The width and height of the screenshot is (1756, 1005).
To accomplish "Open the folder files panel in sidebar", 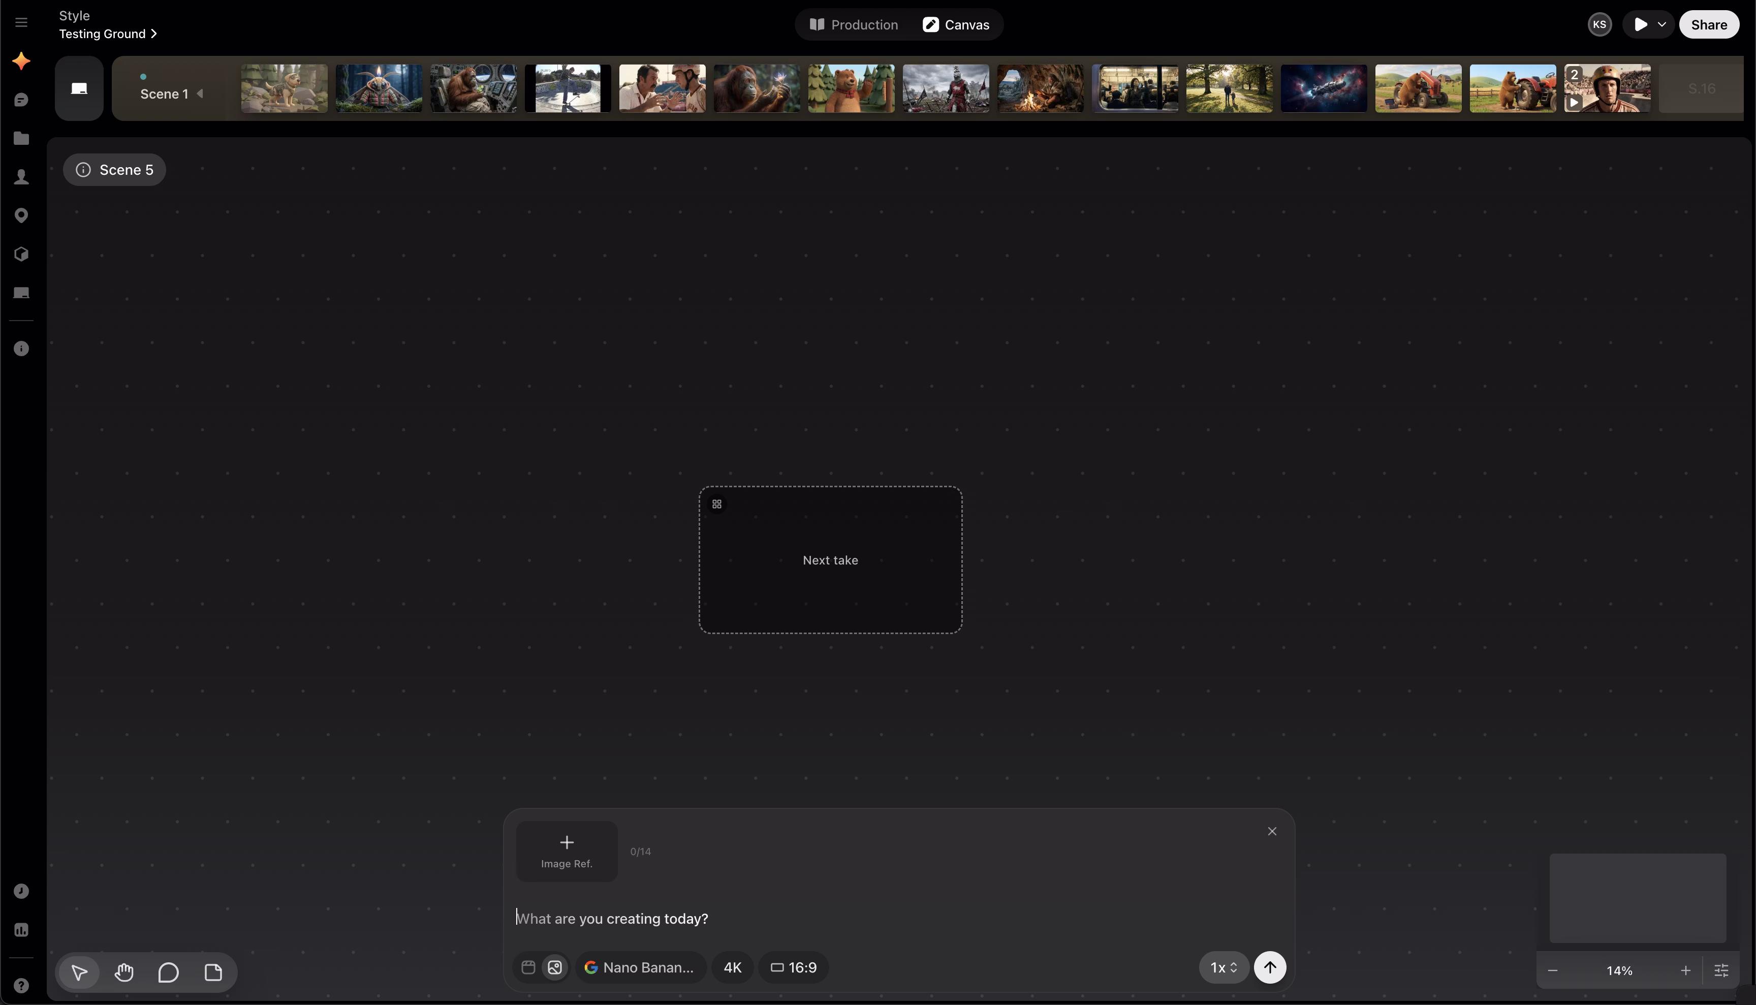I will point(21,139).
